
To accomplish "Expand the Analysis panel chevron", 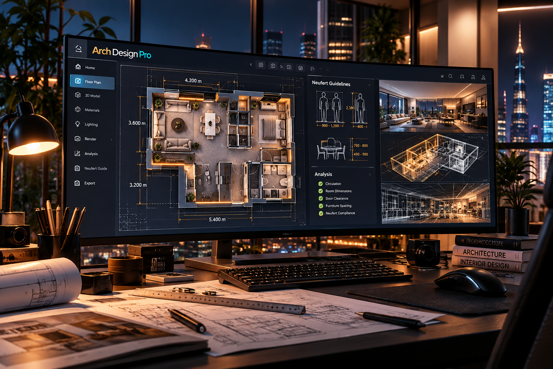I will coord(370,175).
